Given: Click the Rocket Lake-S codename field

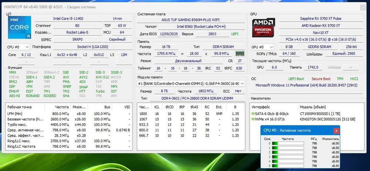Looking at the screenshot, I should [x=77, y=32].
